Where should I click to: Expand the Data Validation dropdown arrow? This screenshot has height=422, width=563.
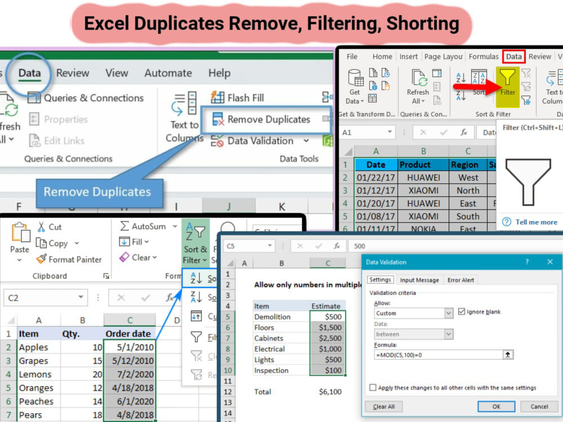(x=306, y=141)
